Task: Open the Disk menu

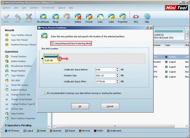Action: (24, 8)
